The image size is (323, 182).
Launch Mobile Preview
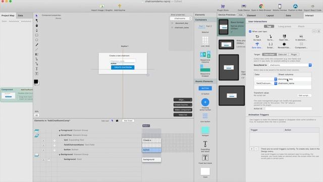pyautogui.click(x=280, y=6)
